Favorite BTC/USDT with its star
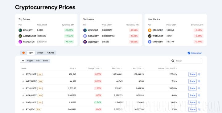 point(23,74)
